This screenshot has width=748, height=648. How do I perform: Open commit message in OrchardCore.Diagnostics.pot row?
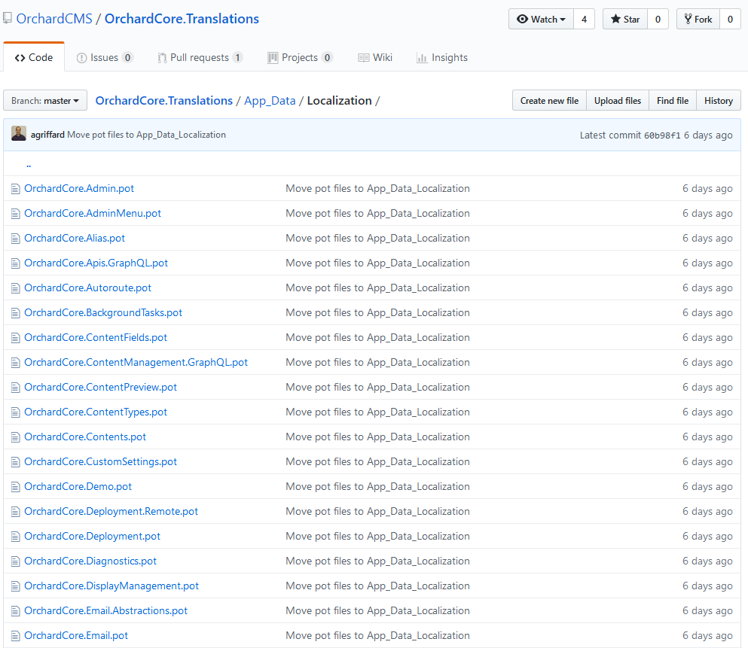coord(377,561)
